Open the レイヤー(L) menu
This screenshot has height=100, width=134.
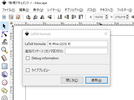point(54,10)
